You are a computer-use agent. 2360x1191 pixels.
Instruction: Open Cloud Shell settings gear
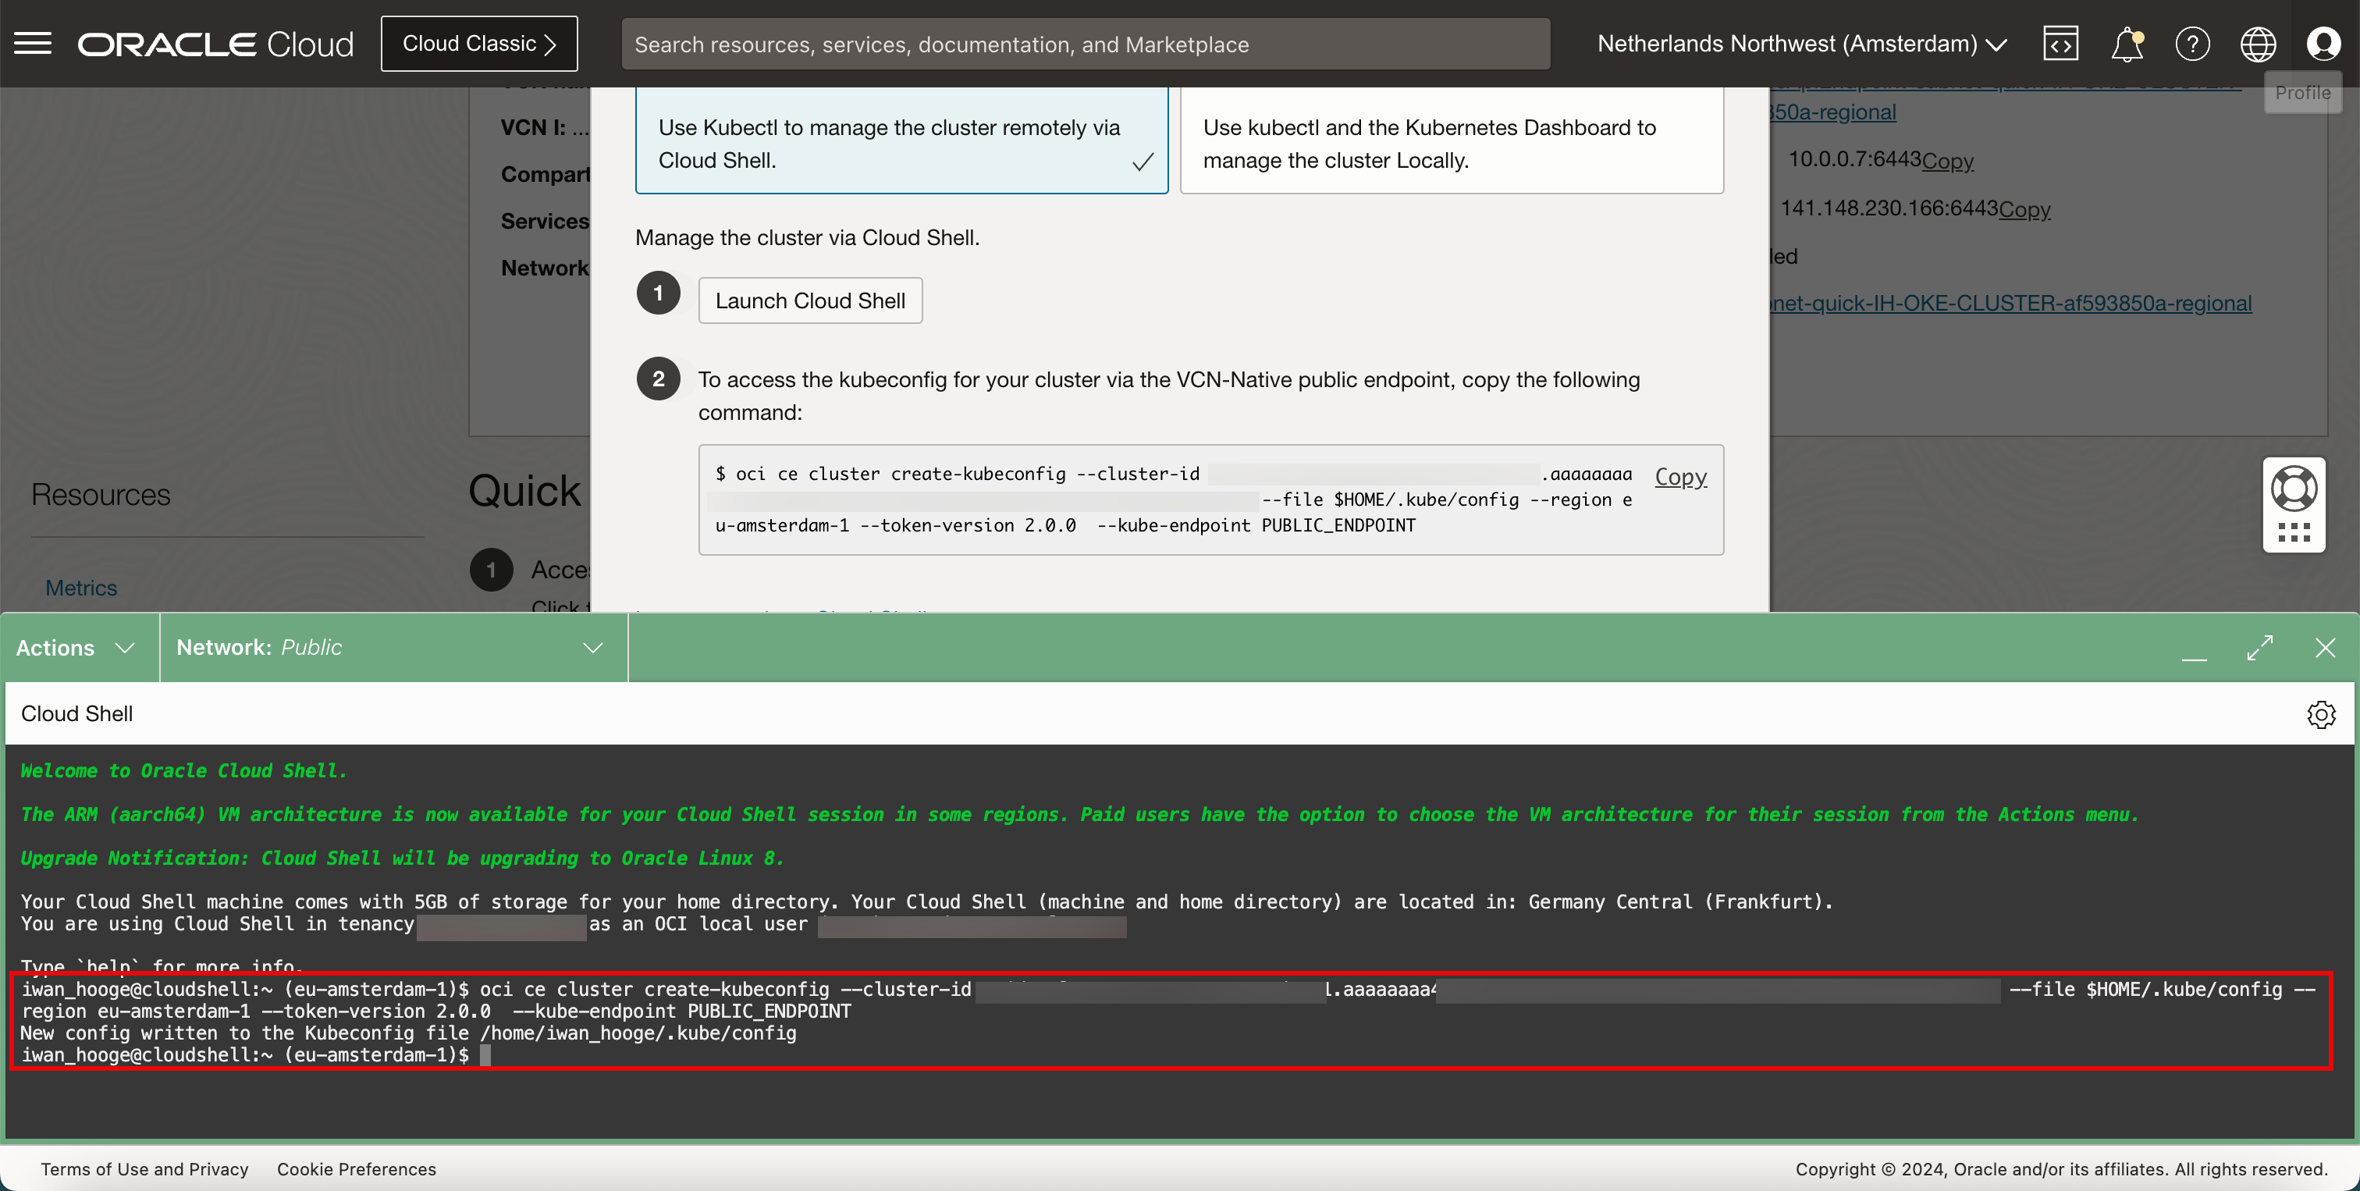(2321, 713)
